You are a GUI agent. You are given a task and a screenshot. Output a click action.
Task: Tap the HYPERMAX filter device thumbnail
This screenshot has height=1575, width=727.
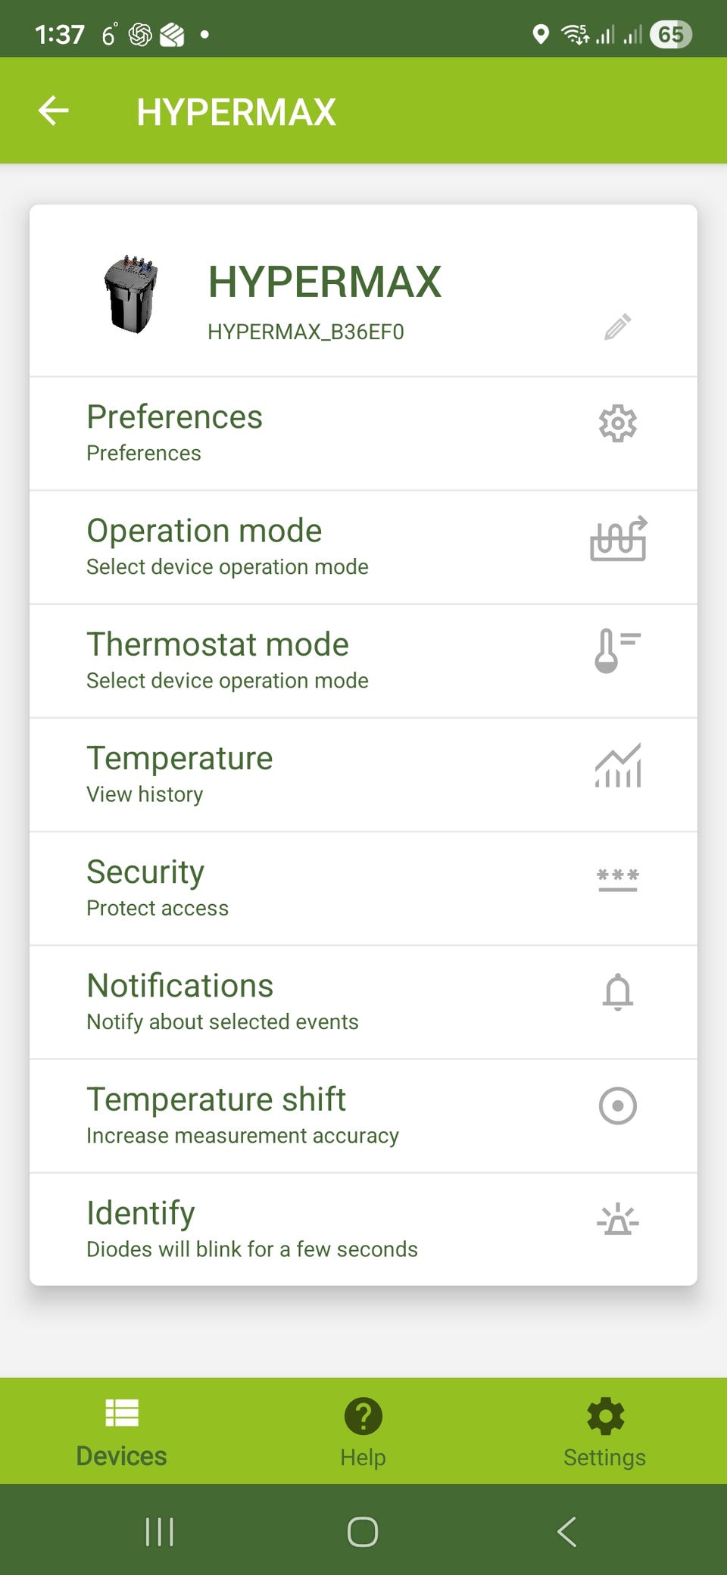[131, 295]
